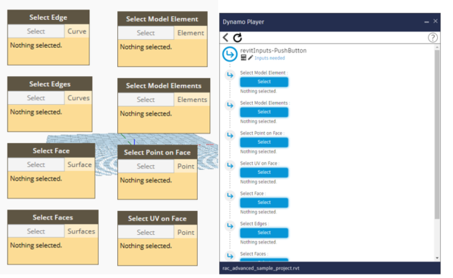
Task: Click the arrow icon beside Select Model Element
Action: point(230,75)
